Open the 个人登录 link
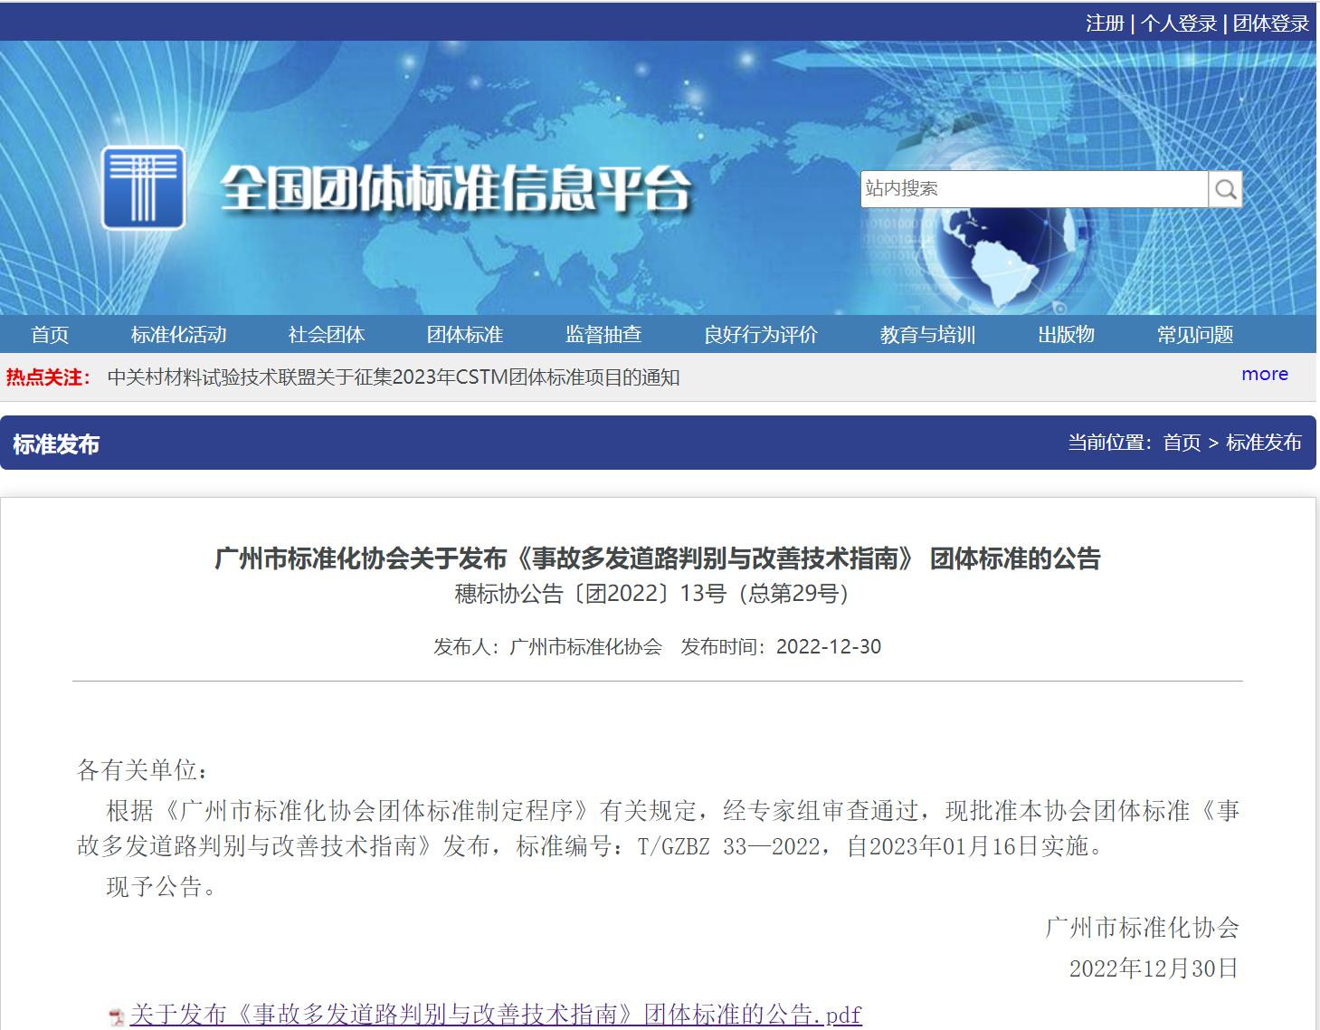The width and height of the screenshot is (1320, 1030). click(x=1178, y=24)
